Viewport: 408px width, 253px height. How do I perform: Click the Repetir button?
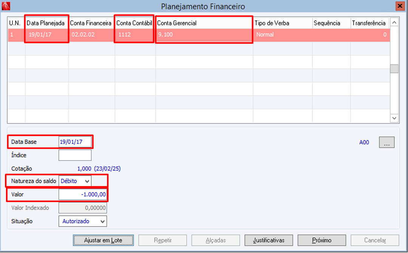tap(162, 240)
